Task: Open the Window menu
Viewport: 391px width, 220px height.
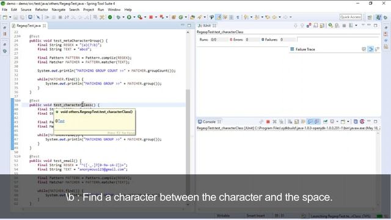Action: point(114,10)
